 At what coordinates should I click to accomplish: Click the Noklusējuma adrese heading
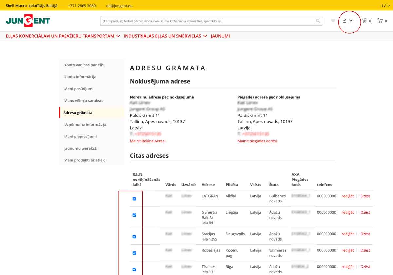160,81
